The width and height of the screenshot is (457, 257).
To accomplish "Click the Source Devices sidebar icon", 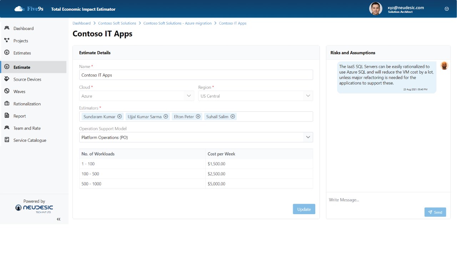I will point(7,79).
